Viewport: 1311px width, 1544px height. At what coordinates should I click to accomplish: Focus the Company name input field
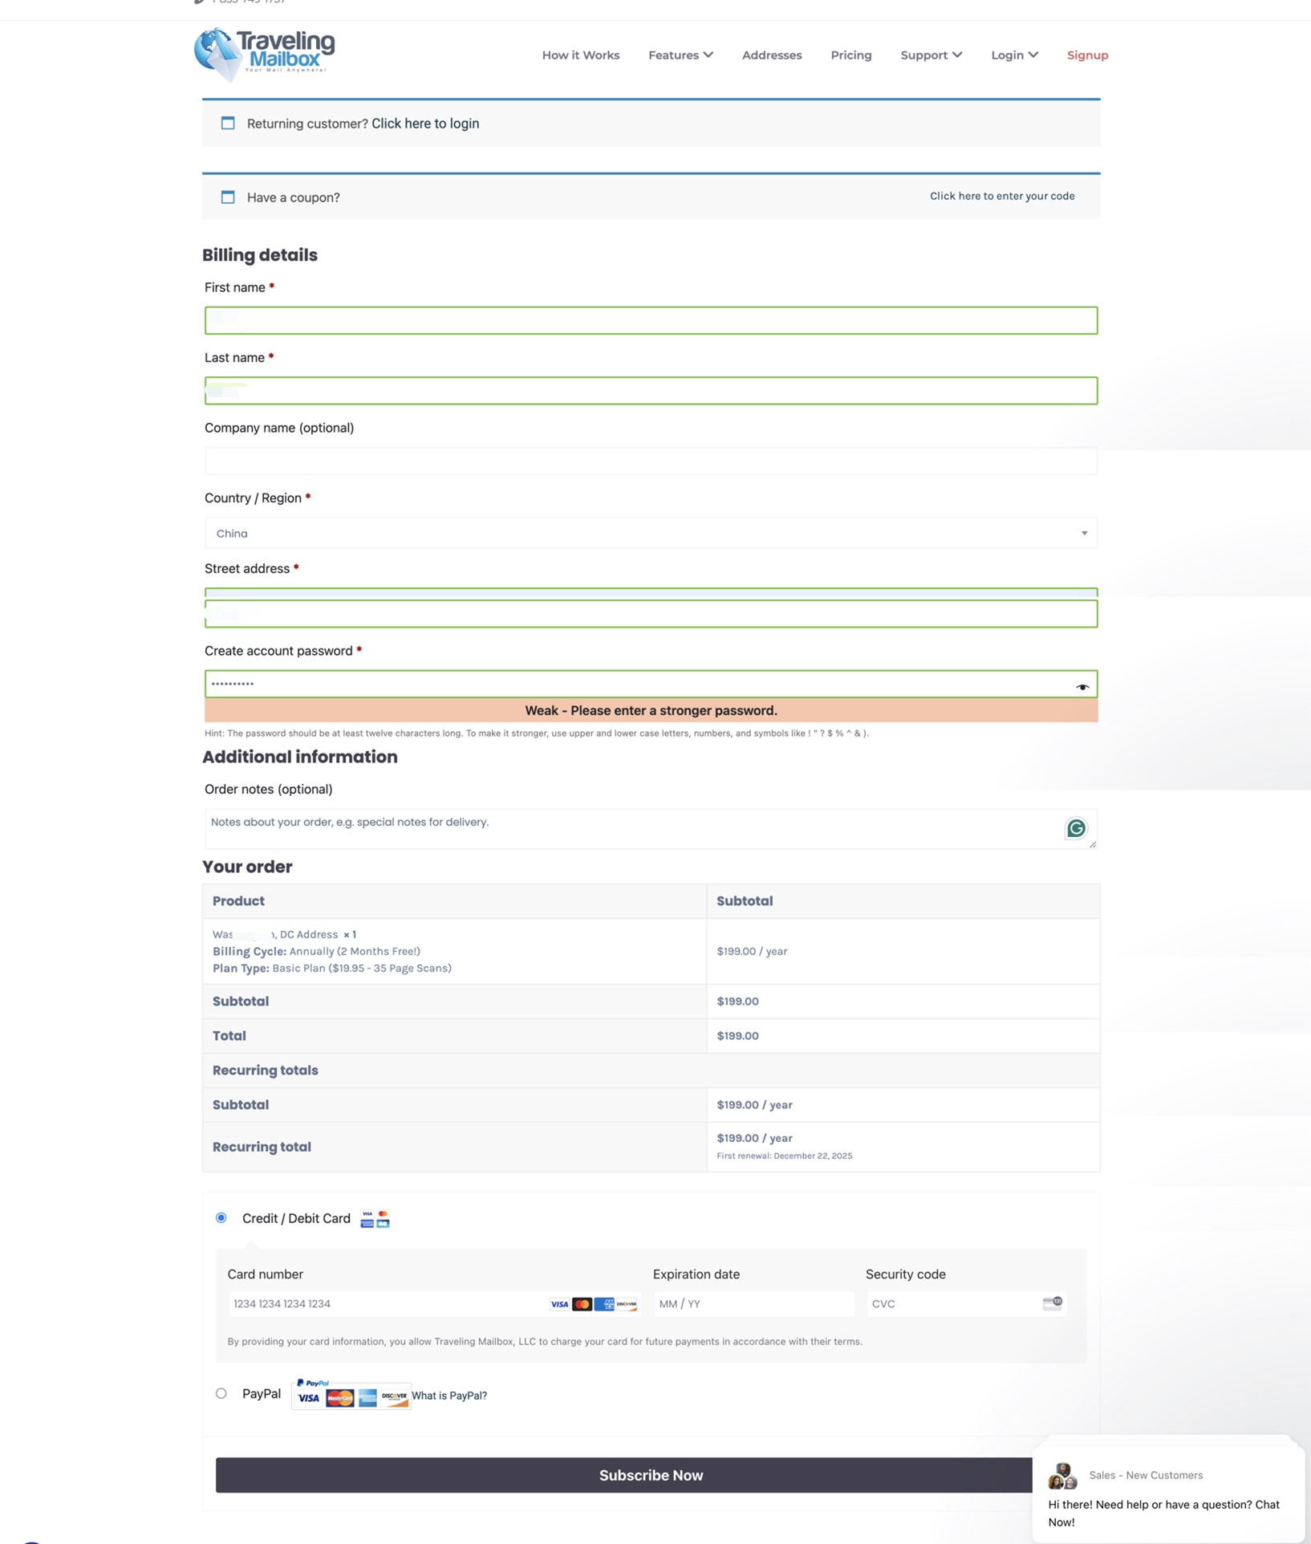point(651,461)
